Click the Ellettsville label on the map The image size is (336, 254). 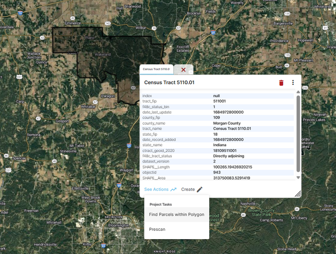pos(80,188)
